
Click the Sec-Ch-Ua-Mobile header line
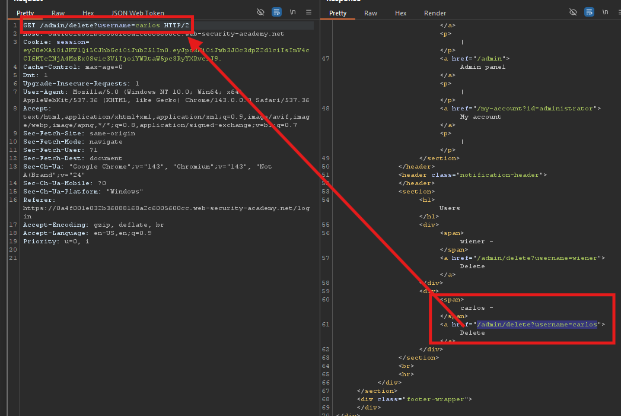click(65, 183)
